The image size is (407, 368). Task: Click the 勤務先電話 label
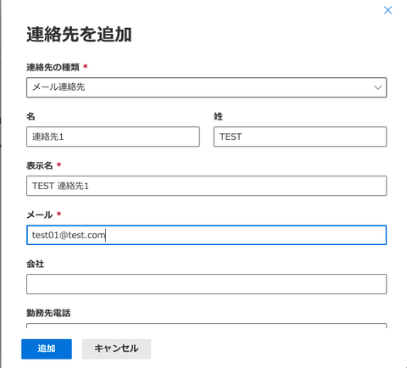point(48,313)
